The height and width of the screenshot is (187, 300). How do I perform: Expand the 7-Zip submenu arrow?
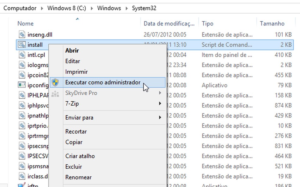point(160,104)
